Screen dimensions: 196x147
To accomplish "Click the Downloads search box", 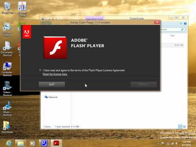I will [x=173, y=29].
